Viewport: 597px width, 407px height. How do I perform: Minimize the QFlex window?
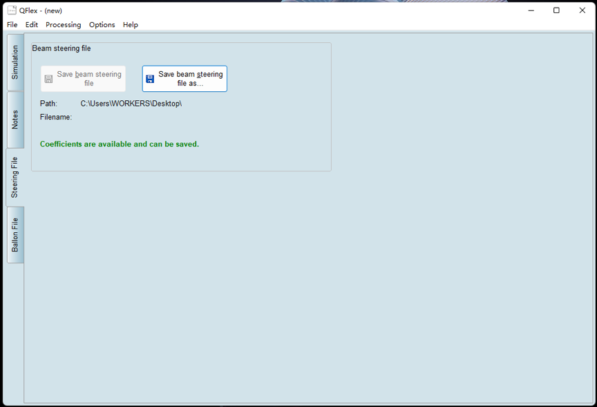[x=531, y=10]
